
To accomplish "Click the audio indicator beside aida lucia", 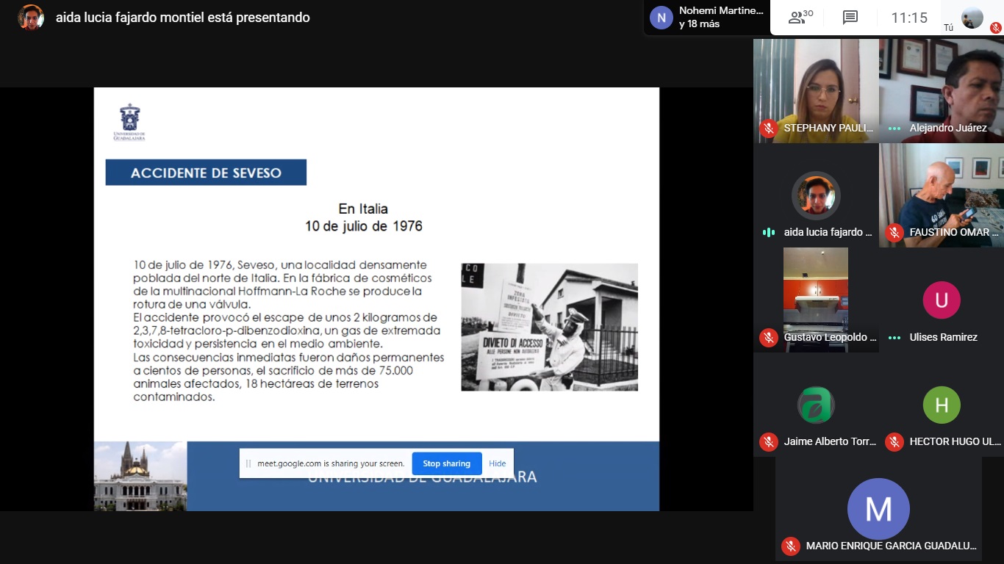I will coord(769,233).
